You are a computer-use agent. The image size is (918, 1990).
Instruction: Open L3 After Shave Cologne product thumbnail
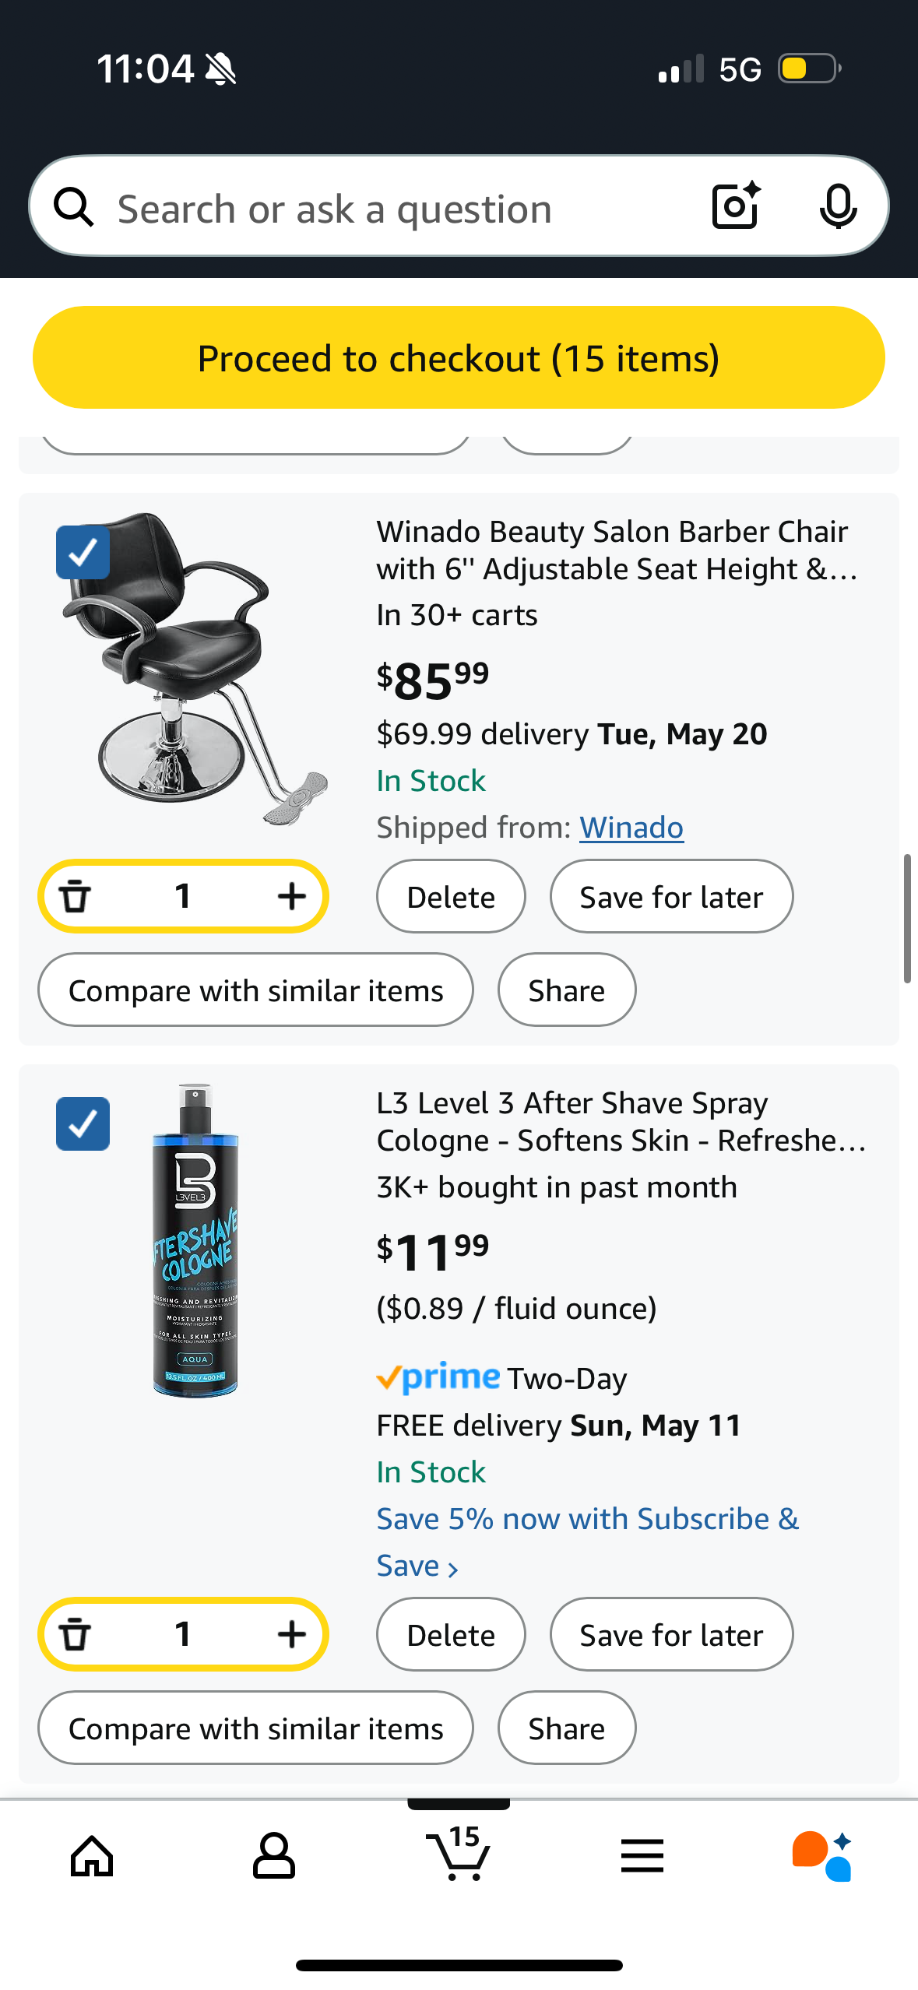pyautogui.click(x=195, y=1240)
